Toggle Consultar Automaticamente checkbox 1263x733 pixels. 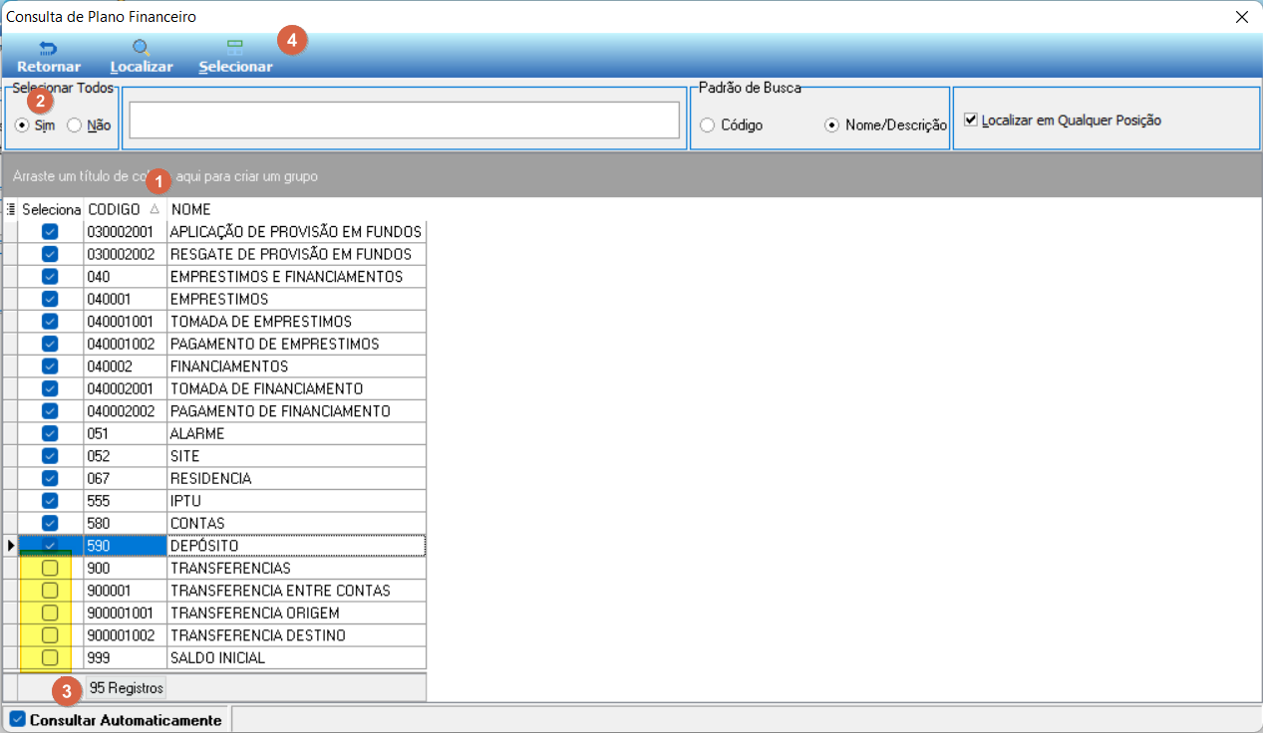(x=17, y=719)
